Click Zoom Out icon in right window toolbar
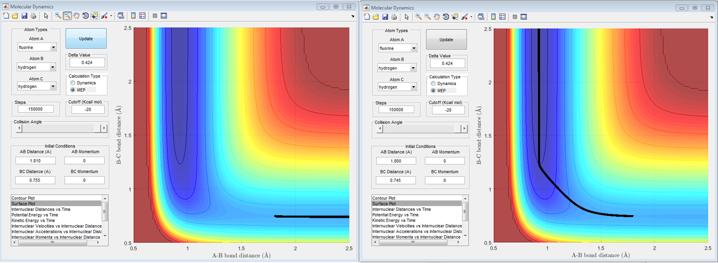Viewport: 718px width, 263px height. point(428,17)
